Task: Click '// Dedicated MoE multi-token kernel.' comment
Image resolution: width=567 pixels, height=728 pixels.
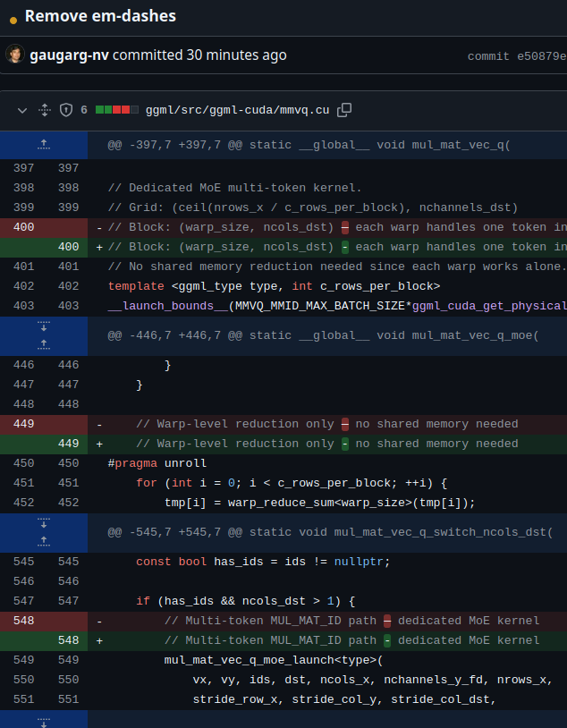Action: tap(234, 188)
